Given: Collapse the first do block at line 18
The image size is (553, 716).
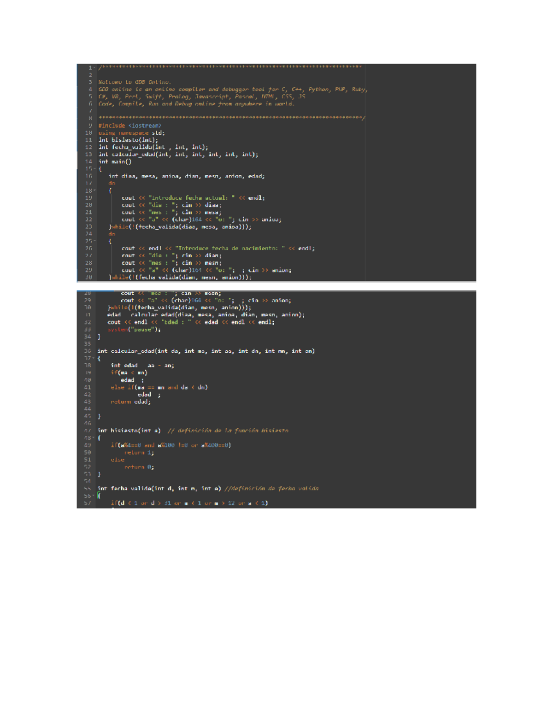Looking at the screenshot, I should click(95, 190).
